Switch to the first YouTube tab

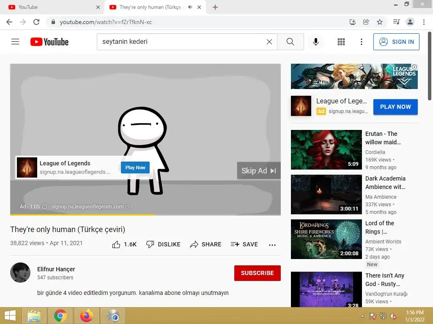pyautogui.click(x=52, y=7)
